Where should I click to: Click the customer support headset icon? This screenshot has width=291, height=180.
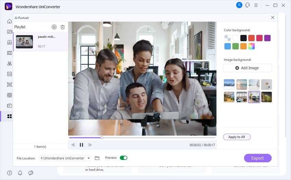click(248, 5)
